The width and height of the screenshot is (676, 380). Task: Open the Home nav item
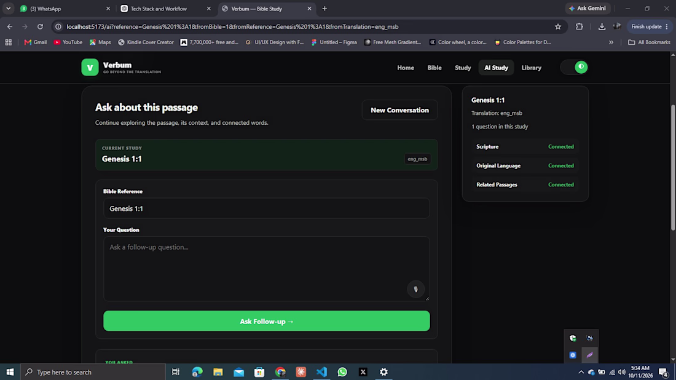[405, 68]
